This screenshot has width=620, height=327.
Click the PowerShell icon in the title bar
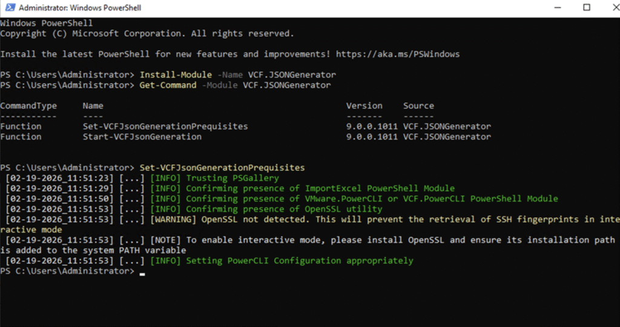point(9,8)
